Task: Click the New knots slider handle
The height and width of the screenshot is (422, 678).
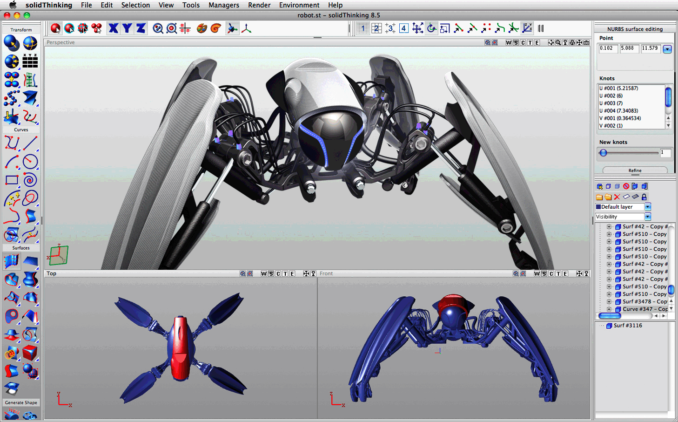Action: click(604, 153)
